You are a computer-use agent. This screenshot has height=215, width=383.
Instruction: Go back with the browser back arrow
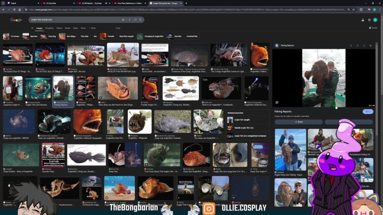tap(3, 10)
